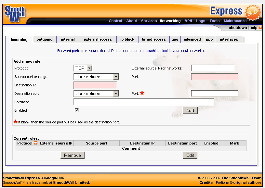Viewport: 265px width, 188px height.
Task: Open the interfaces tab
Action: [229, 39]
